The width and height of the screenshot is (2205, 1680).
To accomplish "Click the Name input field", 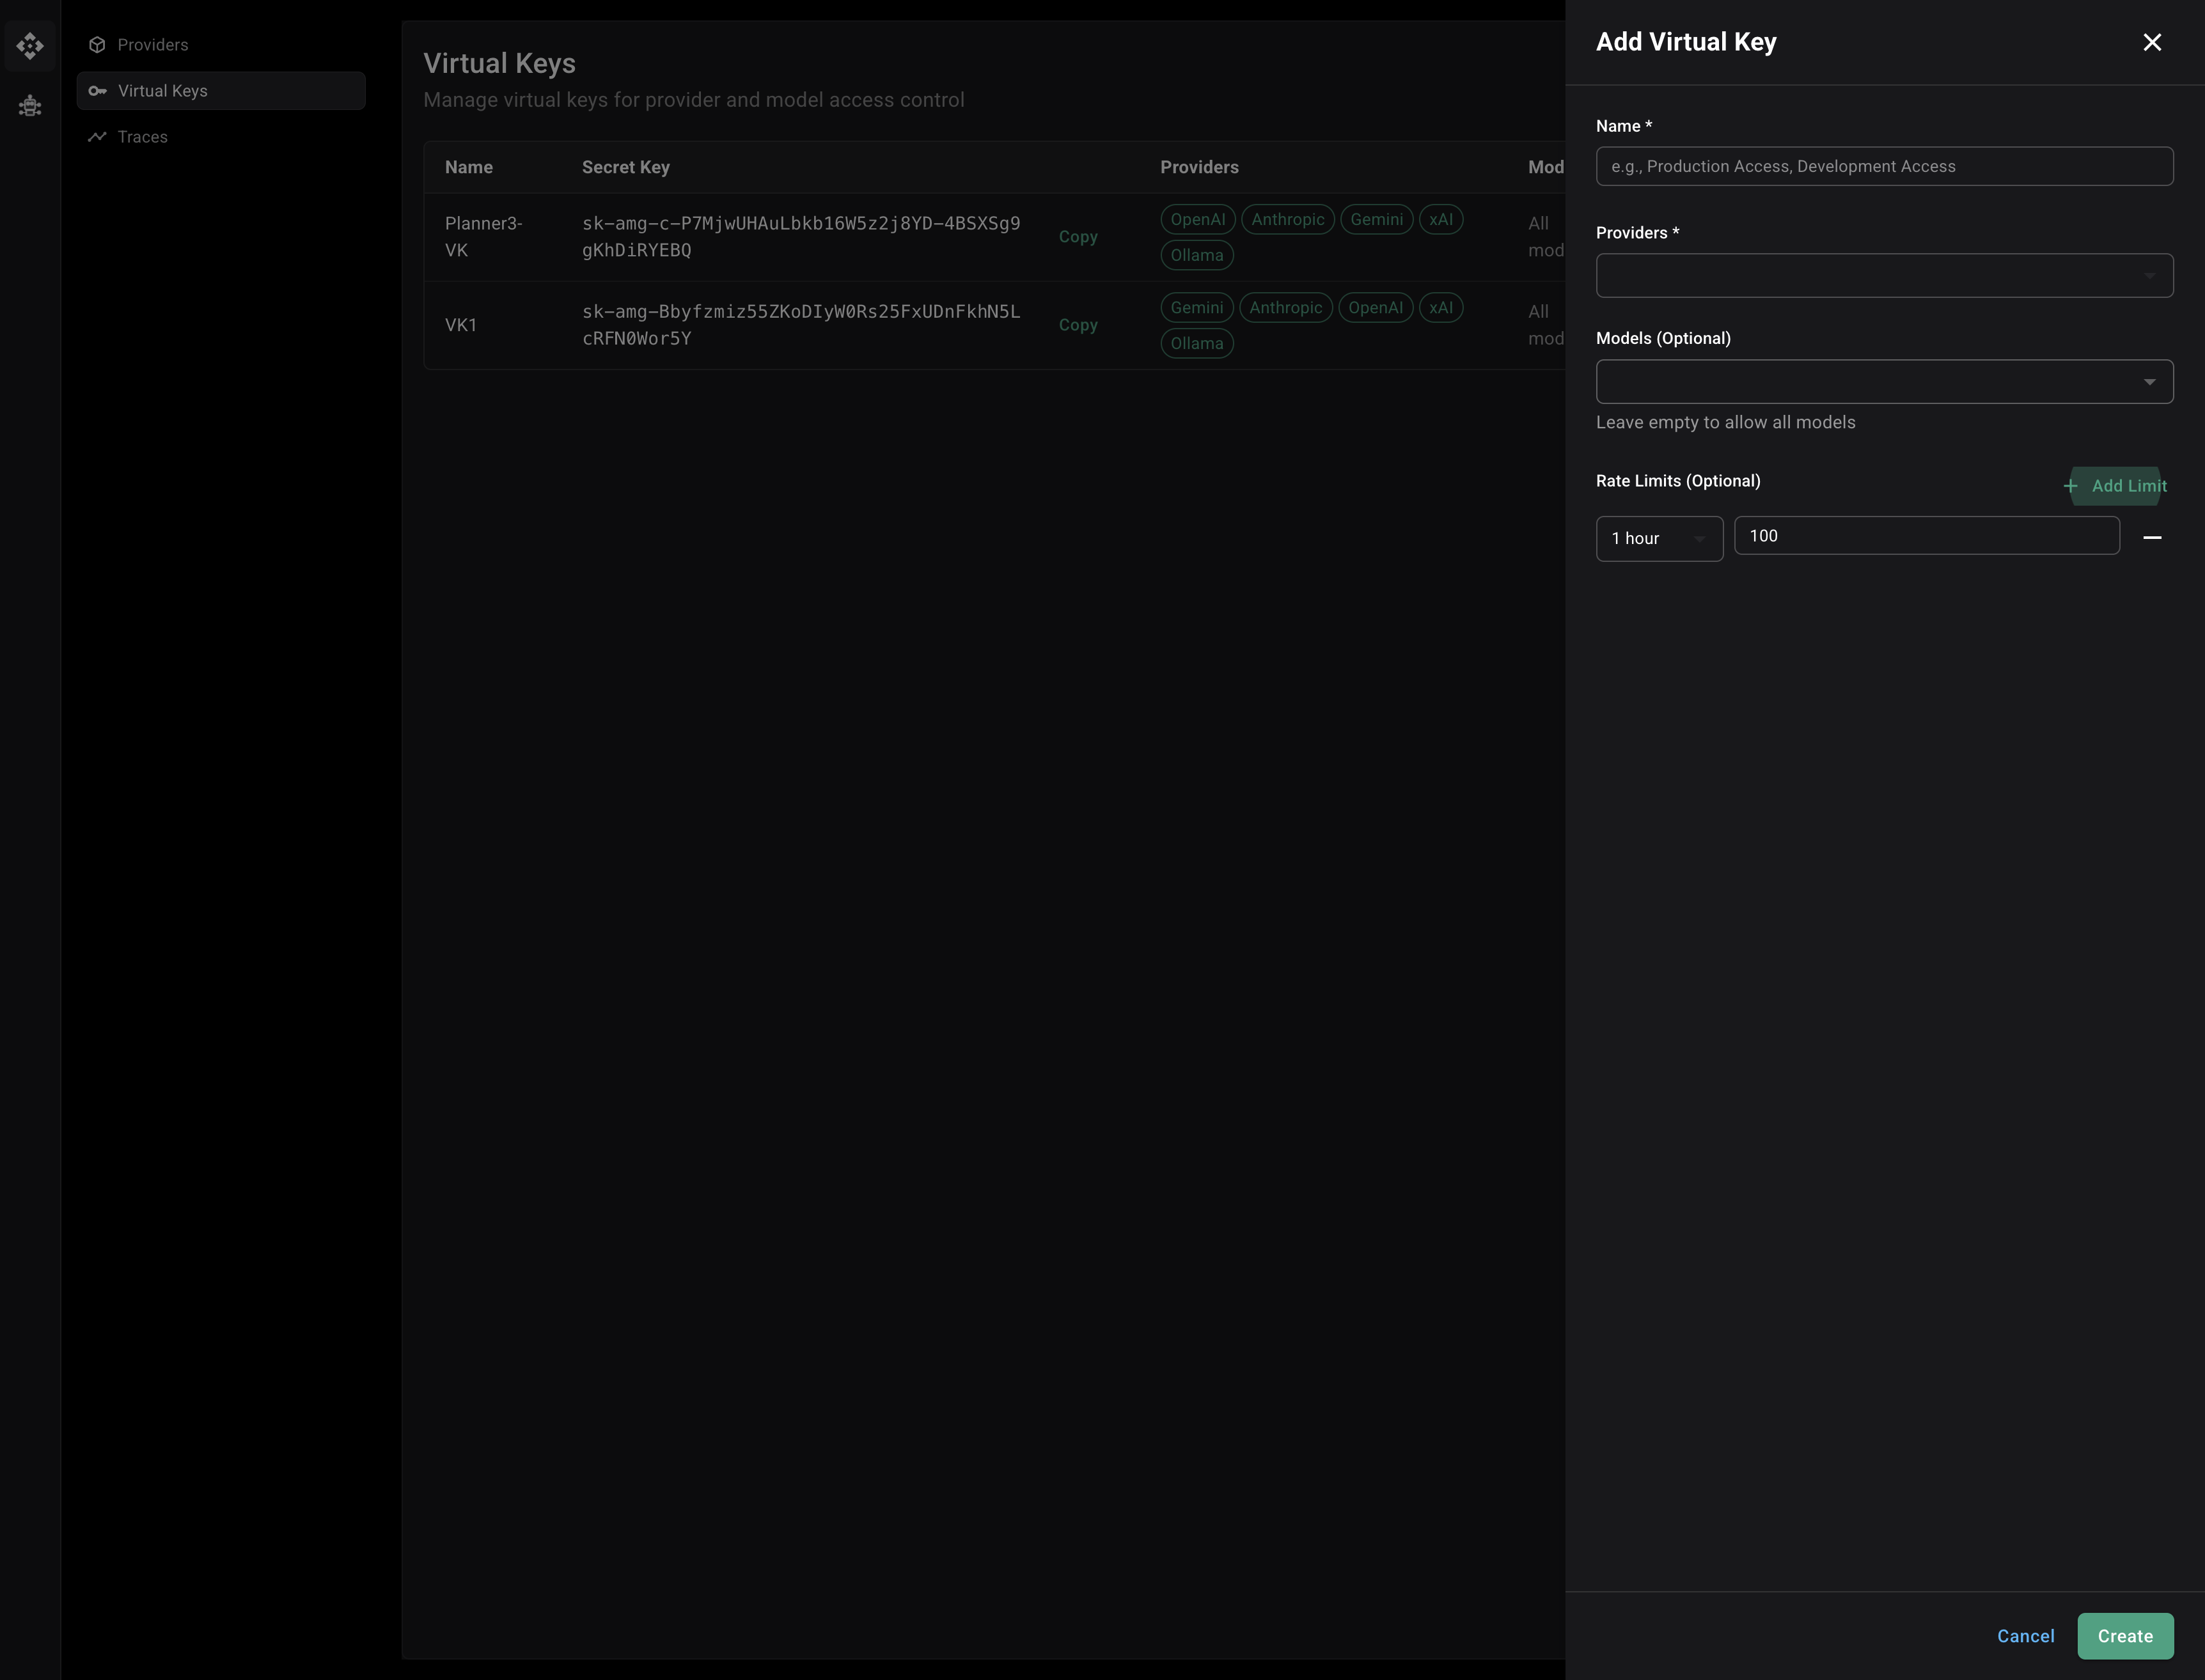I will click(x=1884, y=166).
